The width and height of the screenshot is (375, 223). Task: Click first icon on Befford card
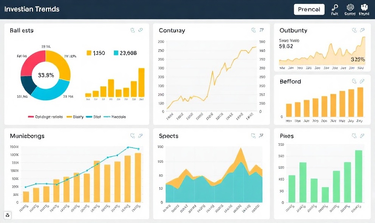[x=354, y=81]
